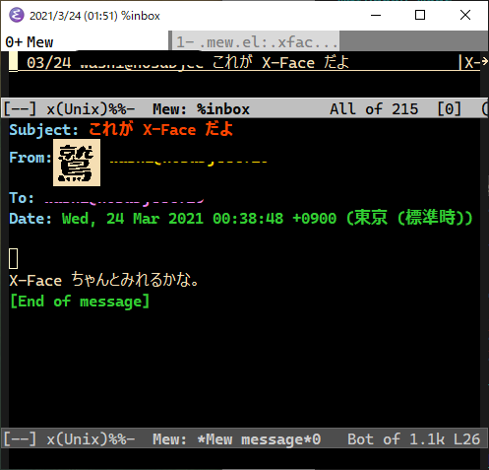Screen dimensions: 489x470
Task: Click the %inbox buffer name in mode line
Action: 223,108
